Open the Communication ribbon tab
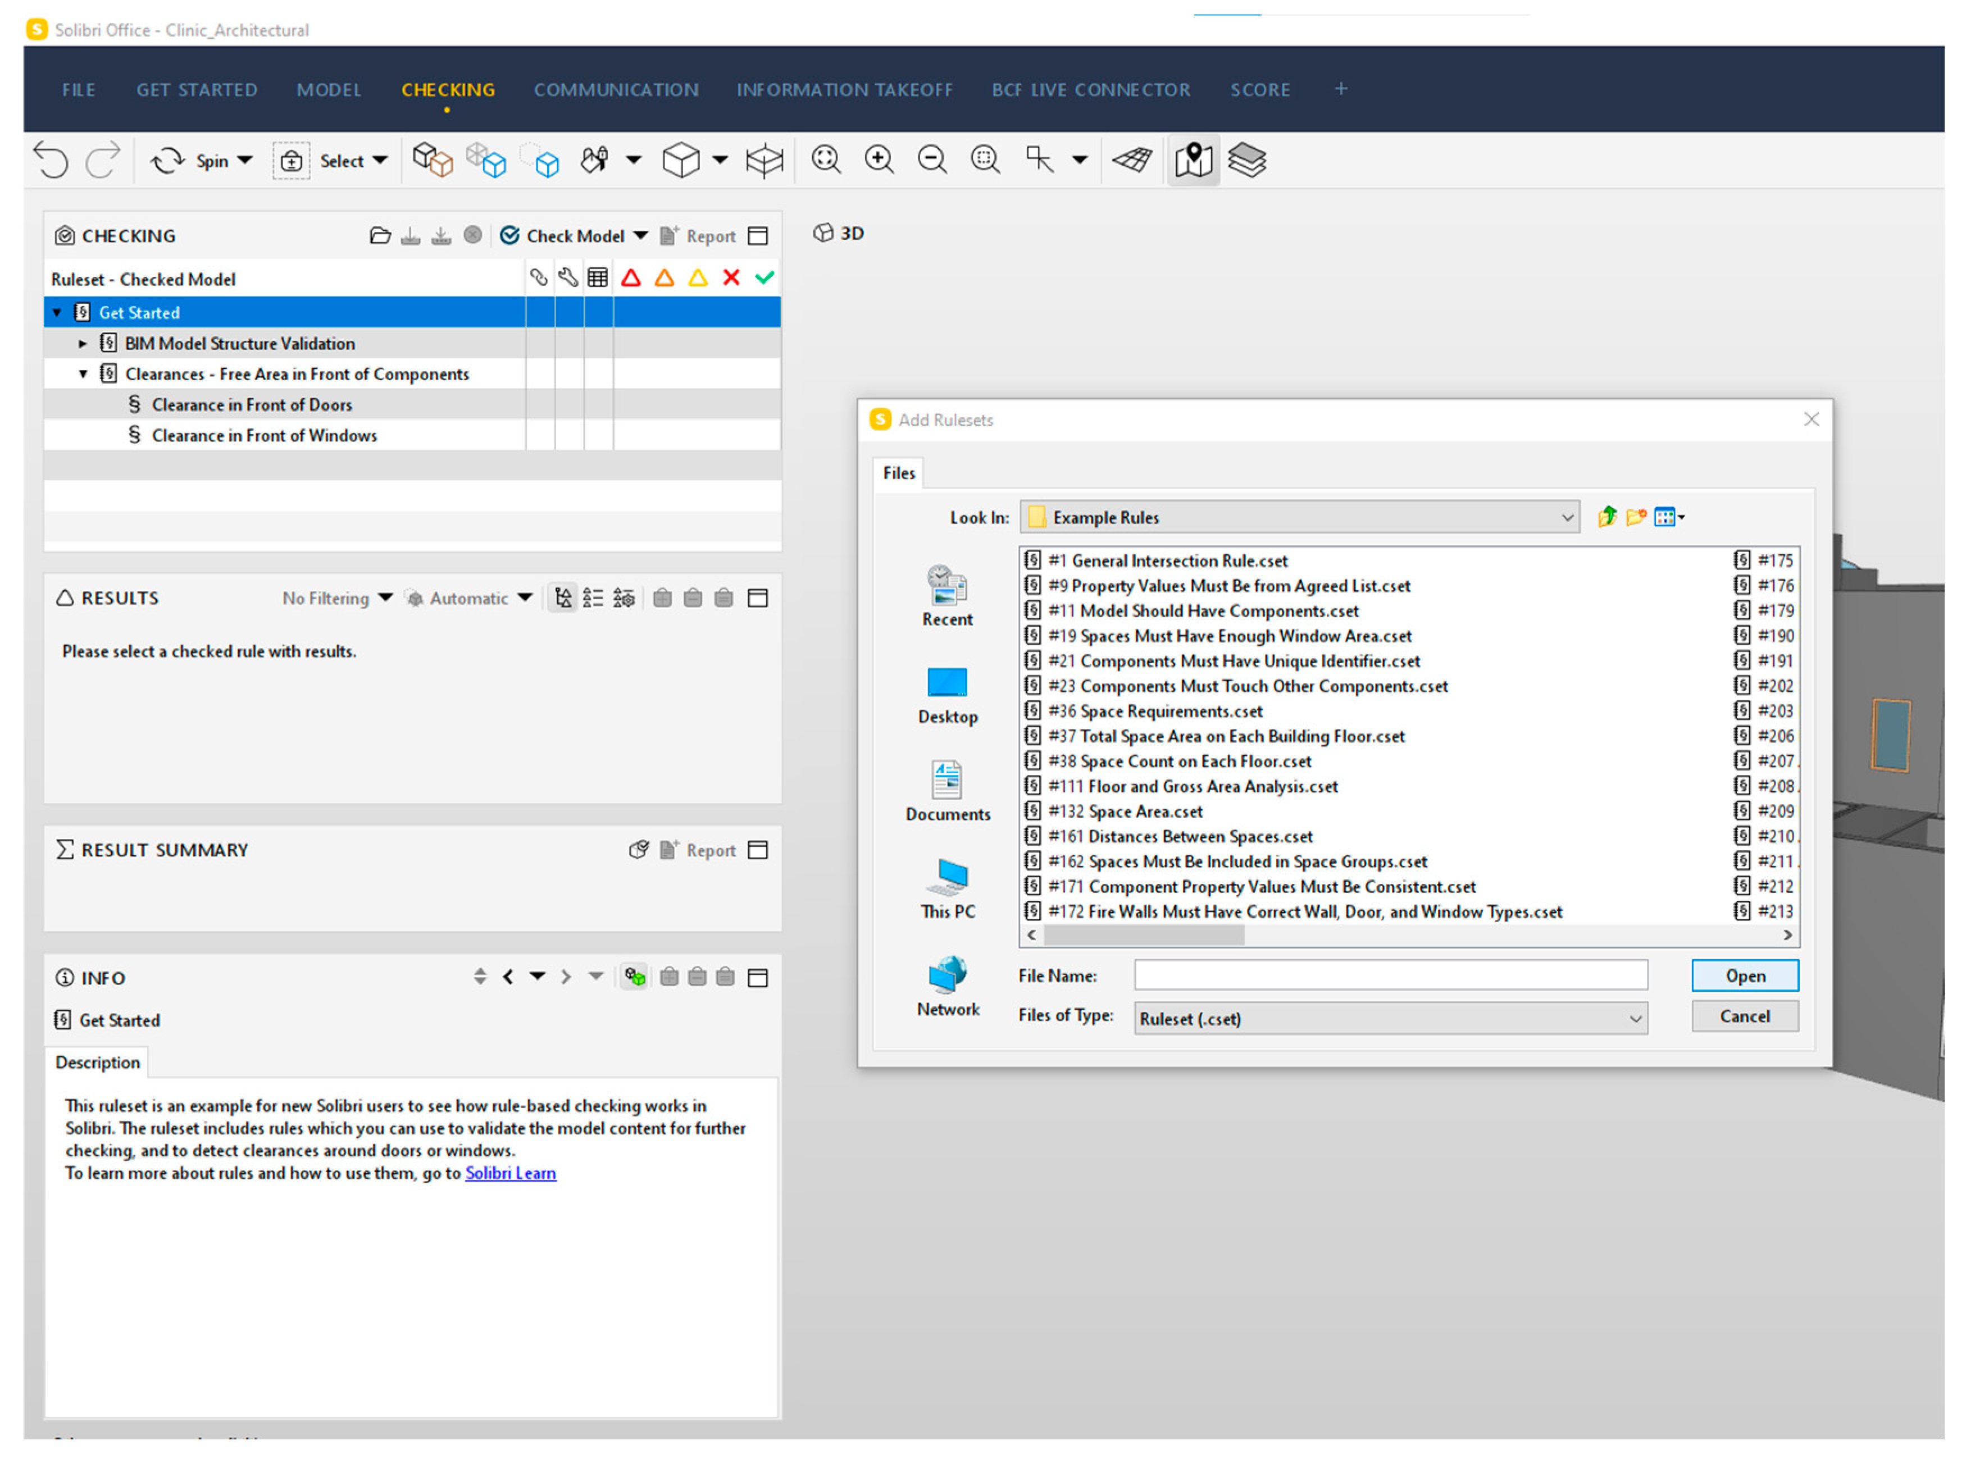Screen dimensions: 1966x1459 click(x=616, y=90)
